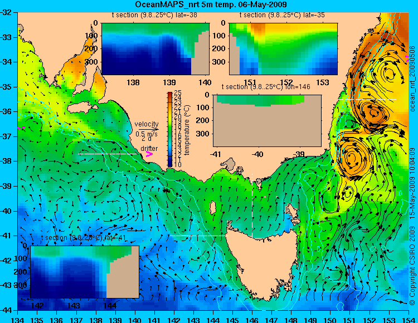Image resolution: width=418 pixels, height=323 pixels.
Task: Select the -35 latitude axis label
Action: 6,87
